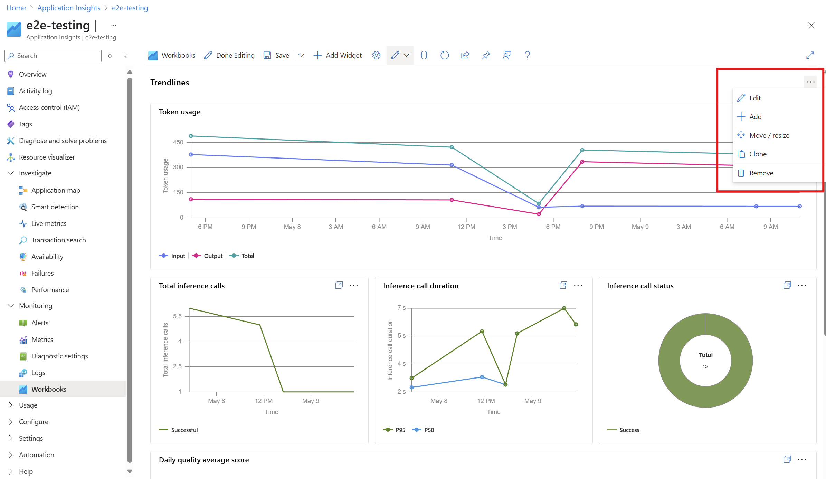Click the feedback person icon
This screenshot has width=826, height=479.
coord(507,55)
